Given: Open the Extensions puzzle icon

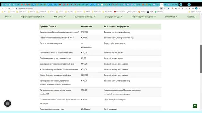Looking at the screenshot, I should [189, 8].
